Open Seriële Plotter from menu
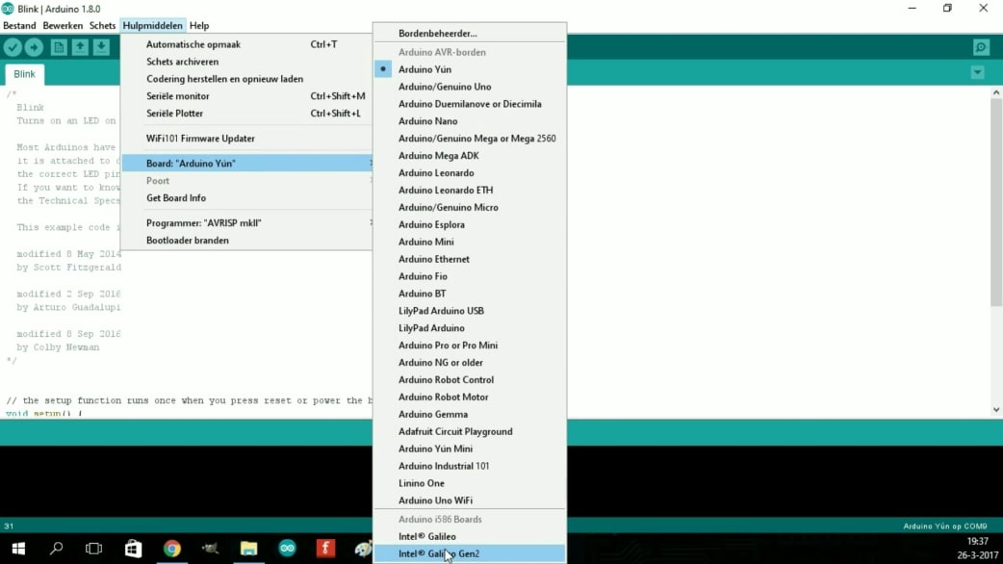 tap(247, 114)
